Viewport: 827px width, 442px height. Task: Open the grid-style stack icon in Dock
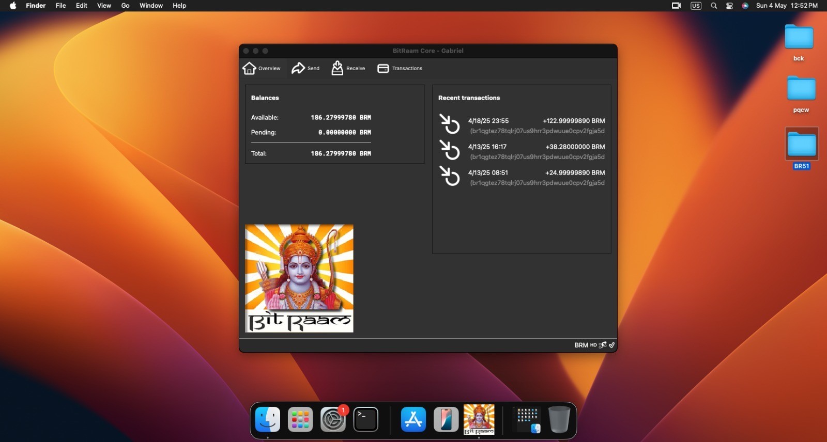coord(527,419)
